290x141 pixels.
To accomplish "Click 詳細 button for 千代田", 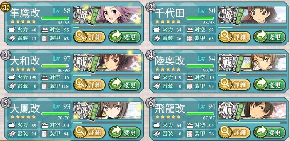I will pyautogui.click(x=234, y=37).
